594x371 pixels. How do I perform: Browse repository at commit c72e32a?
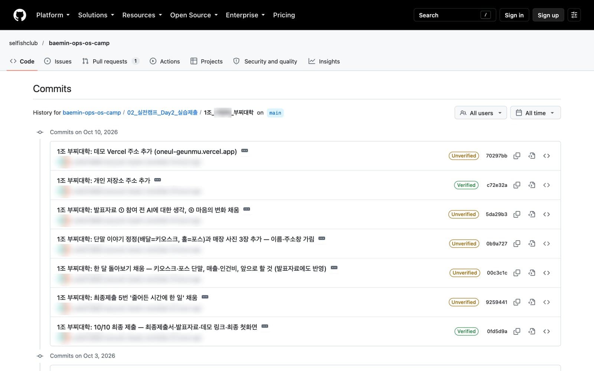pyautogui.click(x=546, y=185)
